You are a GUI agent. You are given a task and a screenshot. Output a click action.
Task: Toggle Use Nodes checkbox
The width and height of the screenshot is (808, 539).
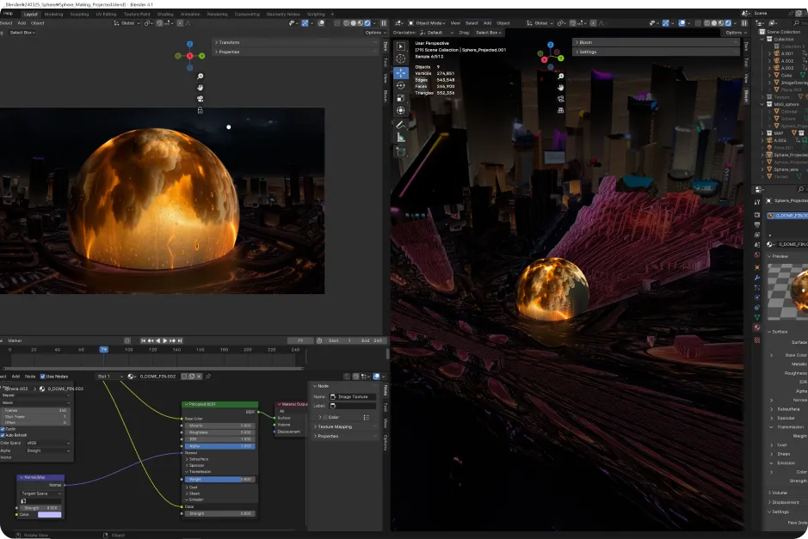click(x=43, y=377)
